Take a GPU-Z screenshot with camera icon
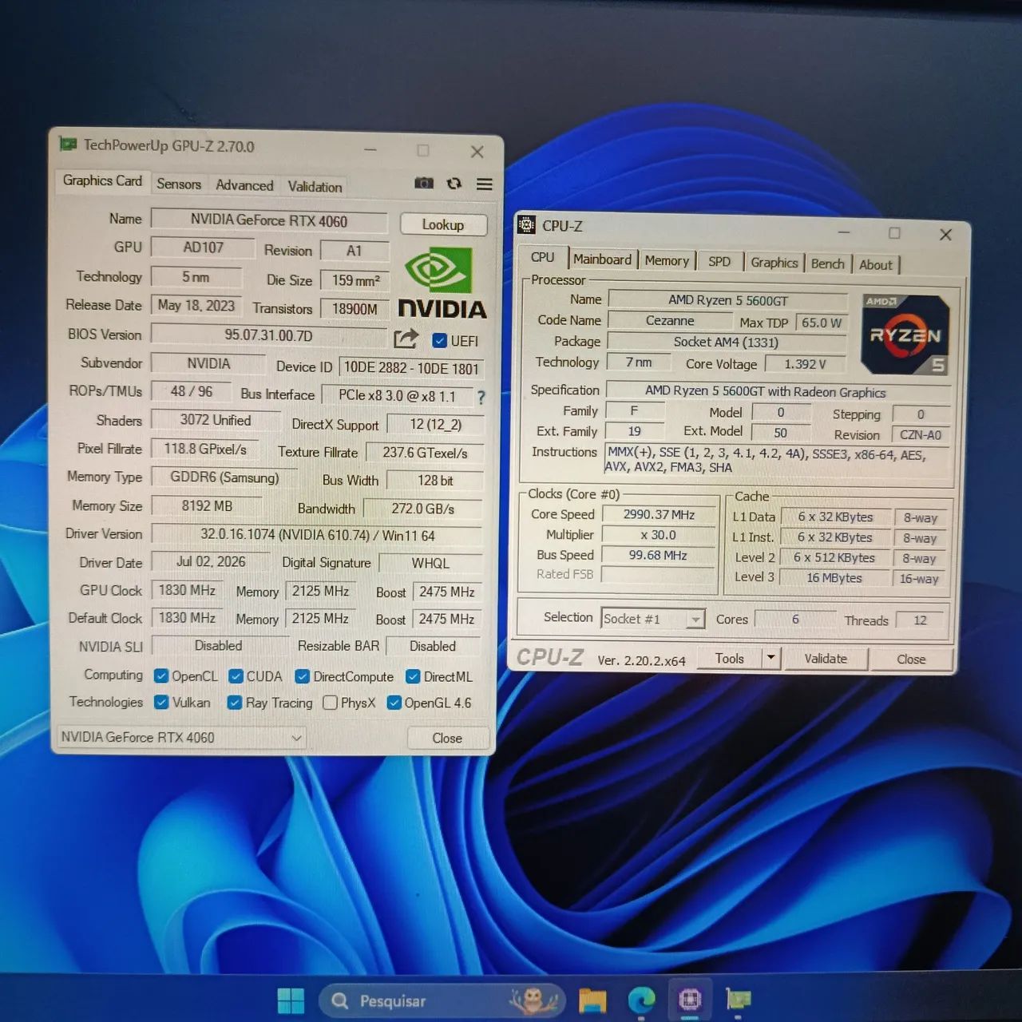 tap(424, 184)
